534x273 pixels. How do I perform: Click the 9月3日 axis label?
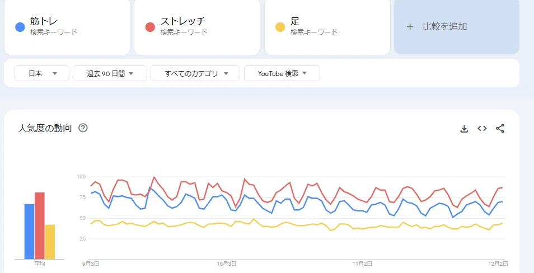click(91, 264)
